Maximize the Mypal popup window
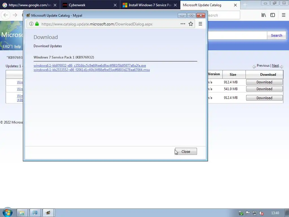Screen dimensions: 289x217 pos(192,16)
